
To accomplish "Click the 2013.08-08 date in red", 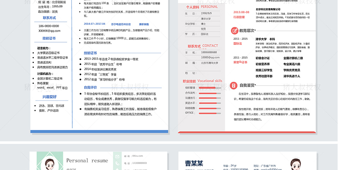I will [x=241, y=12].
